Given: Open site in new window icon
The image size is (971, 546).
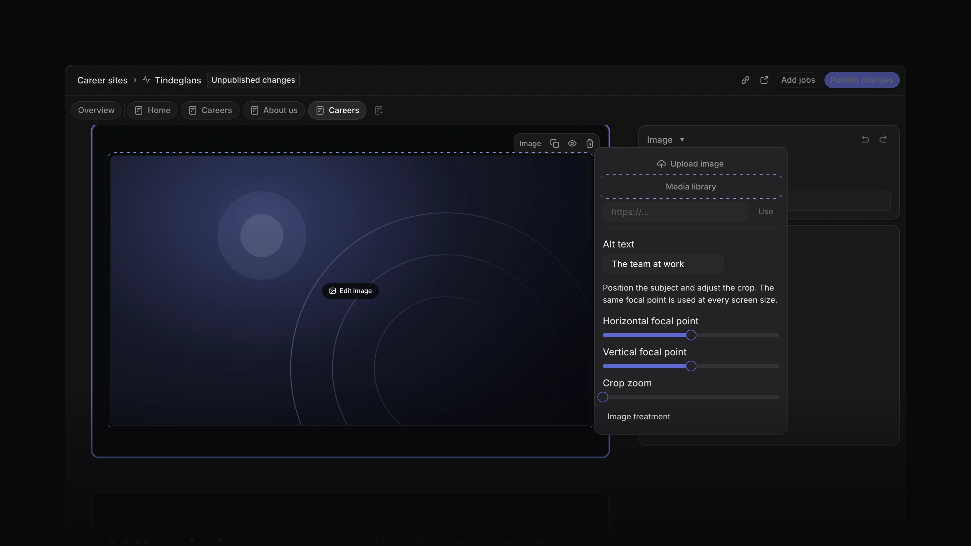Looking at the screenshot, I should tap(764, 80).
